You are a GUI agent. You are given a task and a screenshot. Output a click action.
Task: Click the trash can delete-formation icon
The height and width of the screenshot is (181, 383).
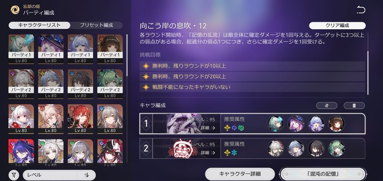[x=354, y=106]
